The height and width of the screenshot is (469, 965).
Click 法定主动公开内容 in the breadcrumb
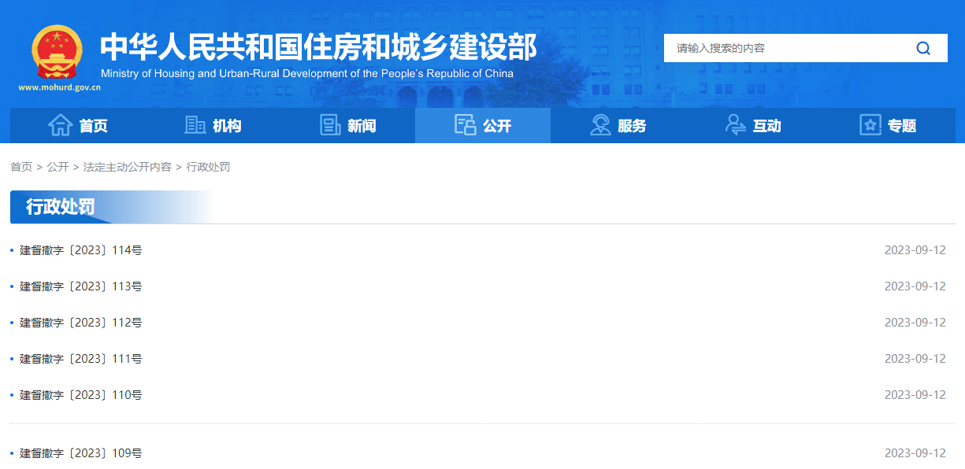128,167
